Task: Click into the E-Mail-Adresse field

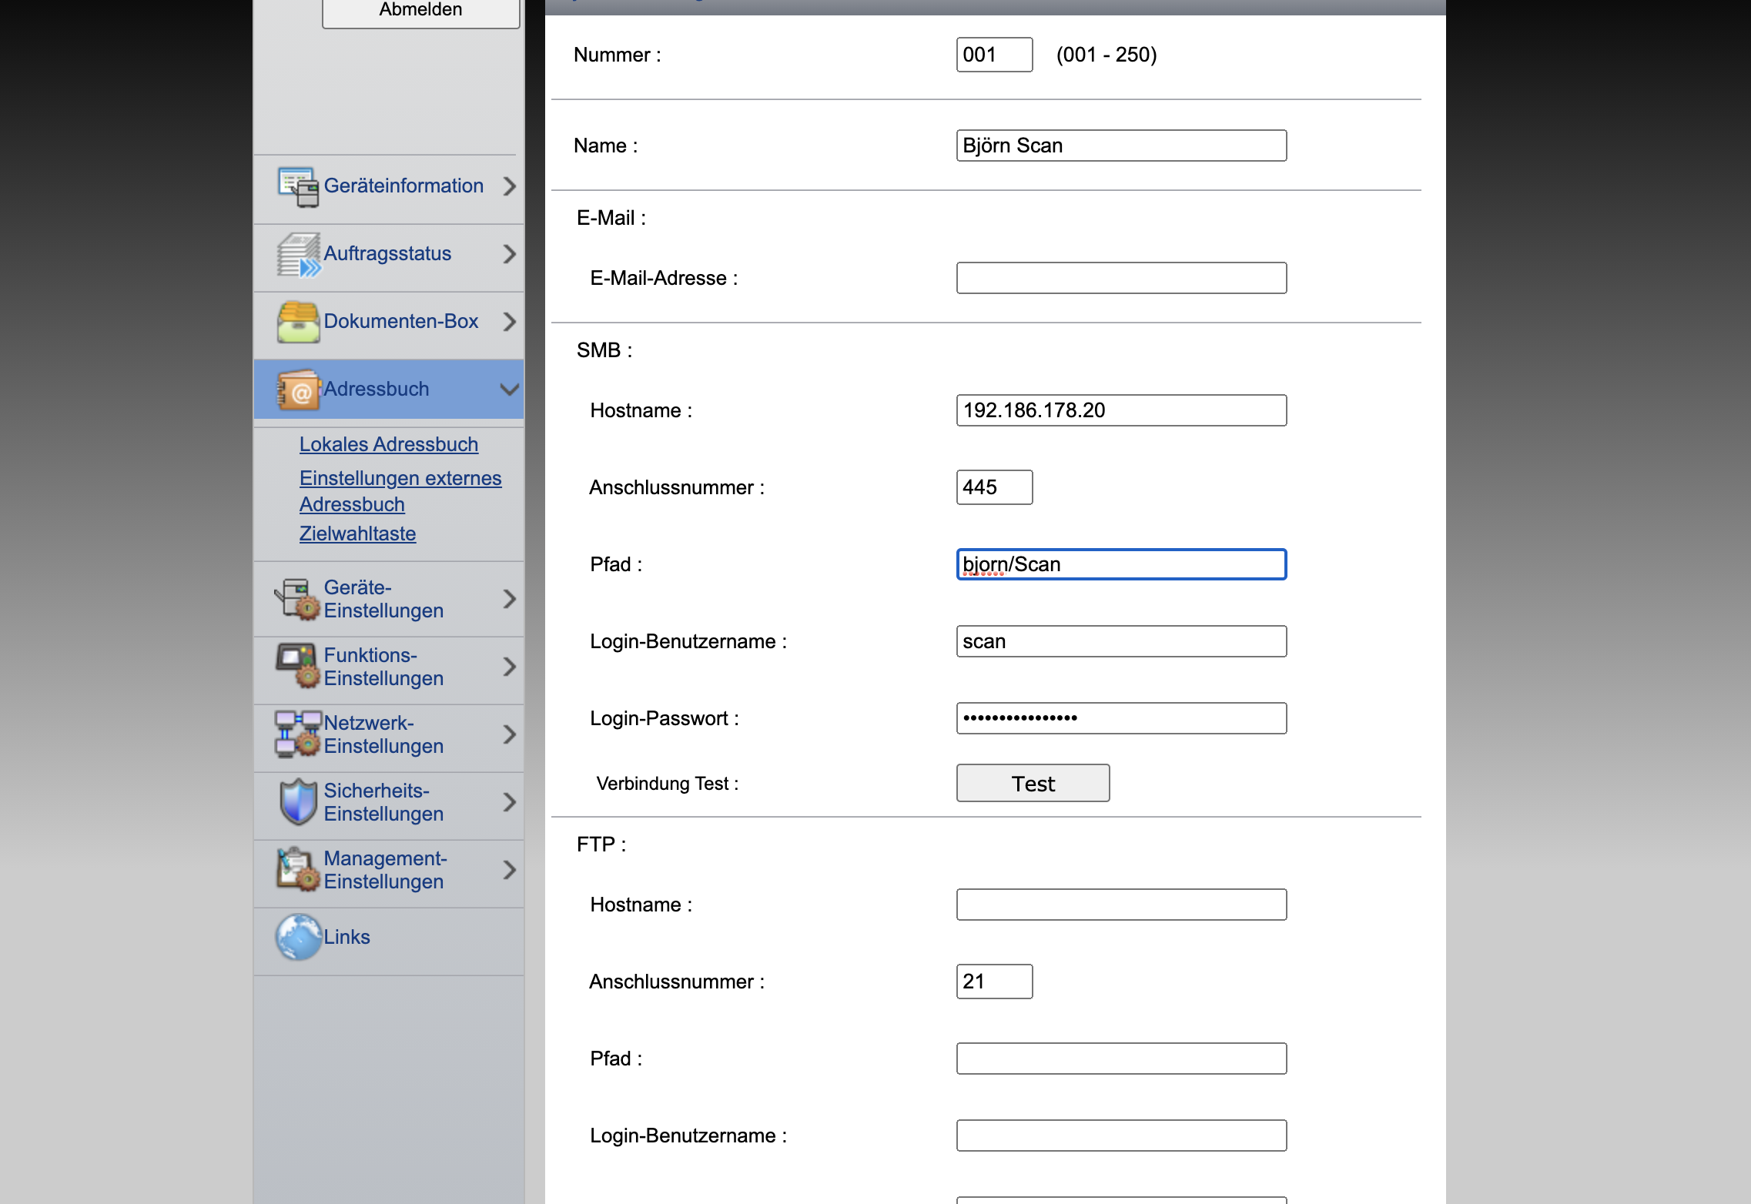Action: pyautogui.click(x=1120, y=278)
